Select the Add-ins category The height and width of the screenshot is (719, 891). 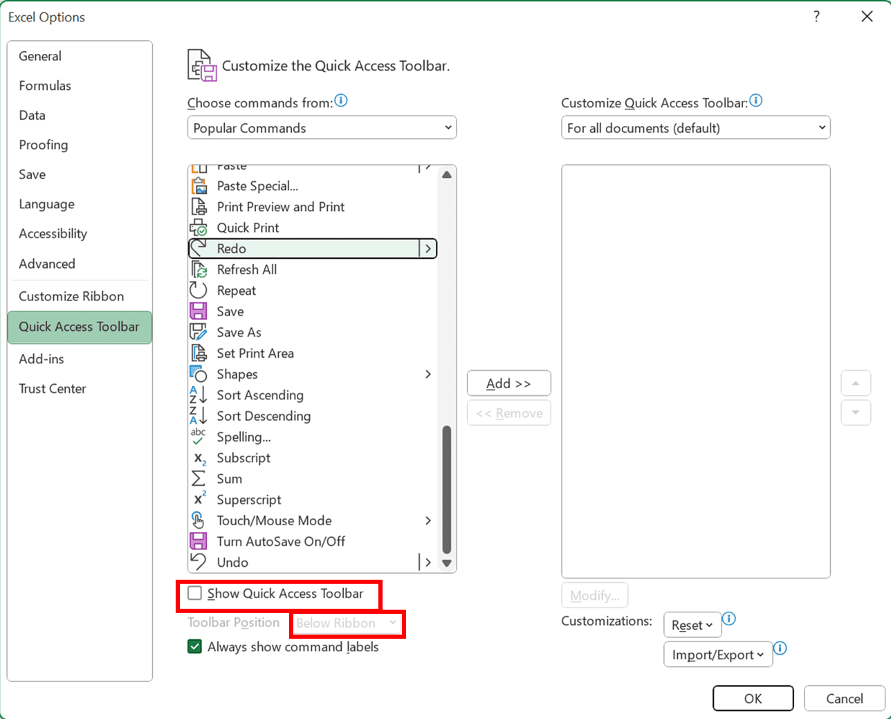(x=80, y=359)
